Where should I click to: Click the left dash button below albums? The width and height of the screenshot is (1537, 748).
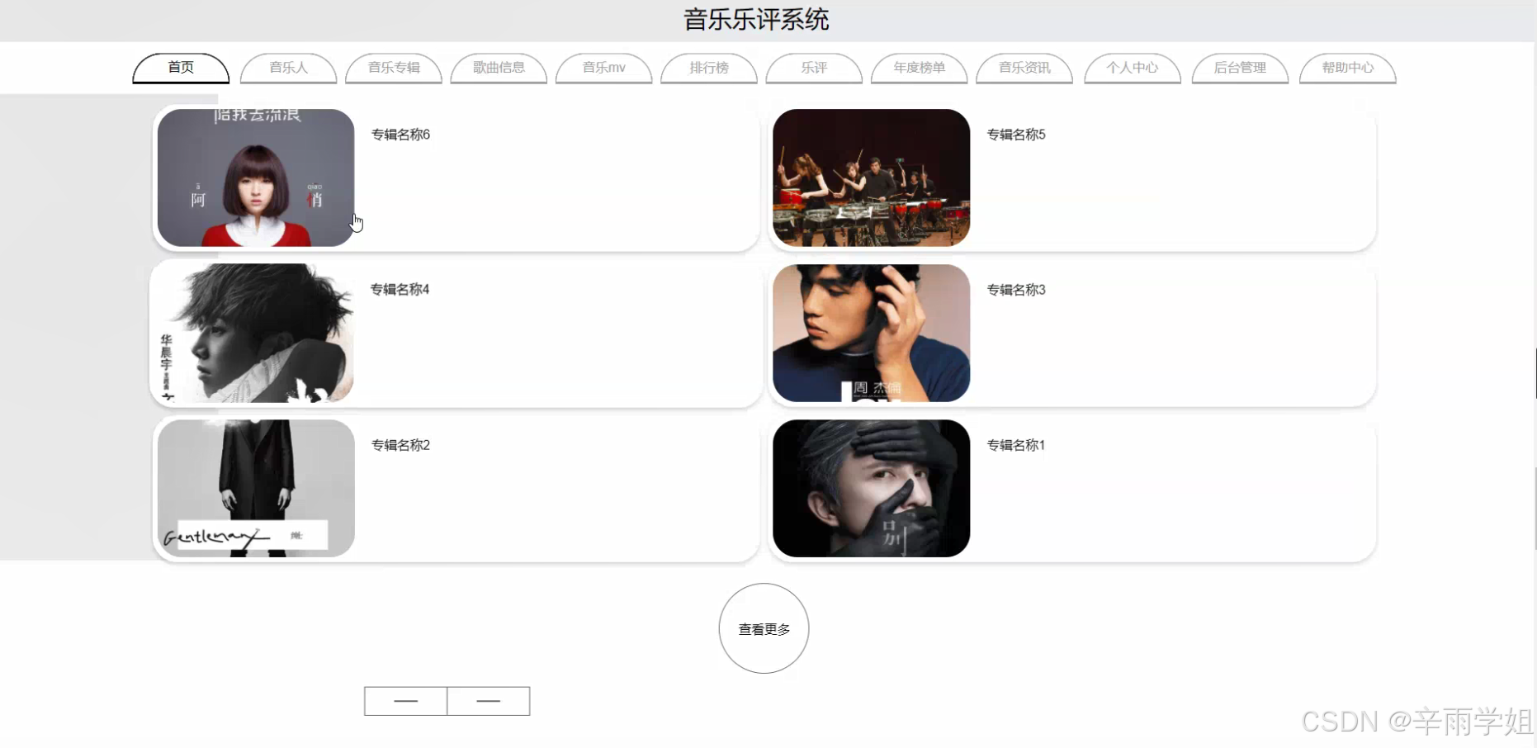click(x=406, y=701)
